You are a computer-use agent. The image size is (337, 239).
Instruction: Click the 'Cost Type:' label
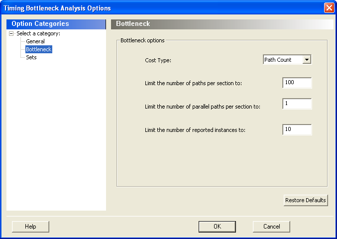[158, 60]
